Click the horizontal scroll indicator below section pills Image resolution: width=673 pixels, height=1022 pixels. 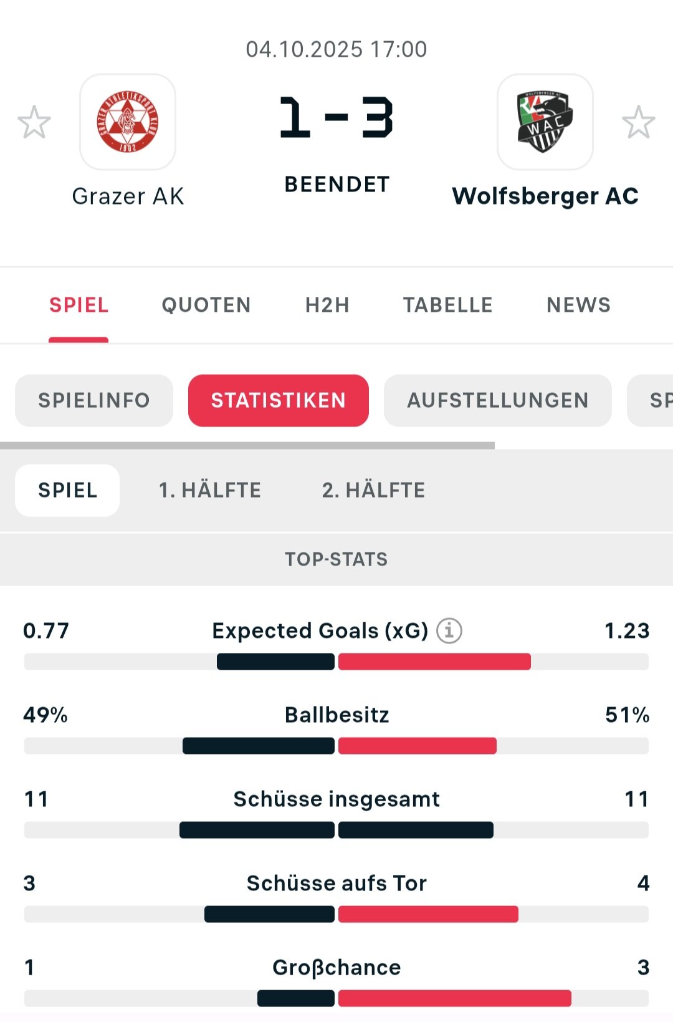click(x=247, y=446)
